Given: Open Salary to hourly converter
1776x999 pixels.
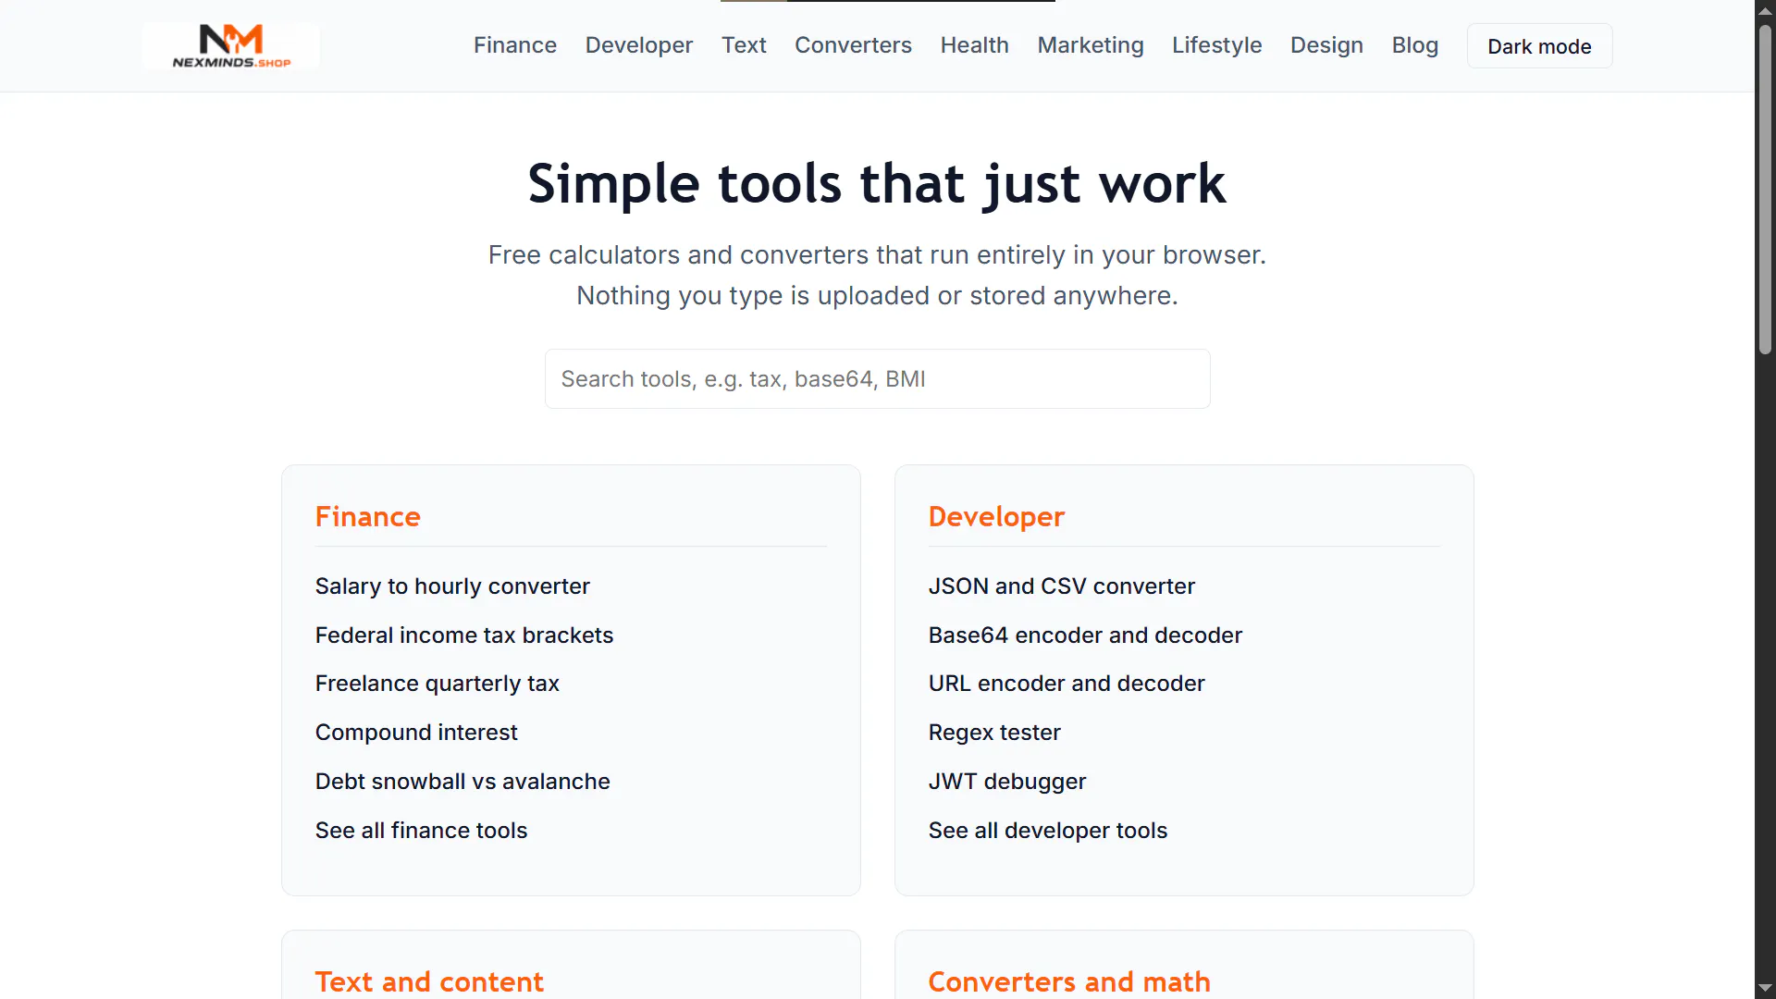Looking at the screenshot, I should [x=452, y=586].
